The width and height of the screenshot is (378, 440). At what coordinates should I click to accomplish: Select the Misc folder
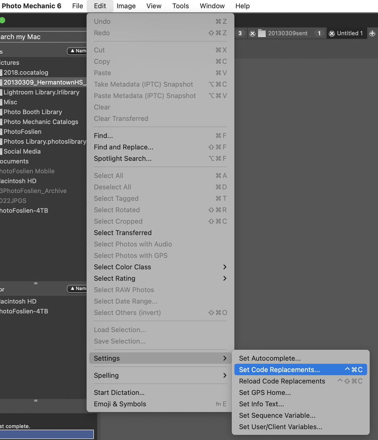point(43,102)
